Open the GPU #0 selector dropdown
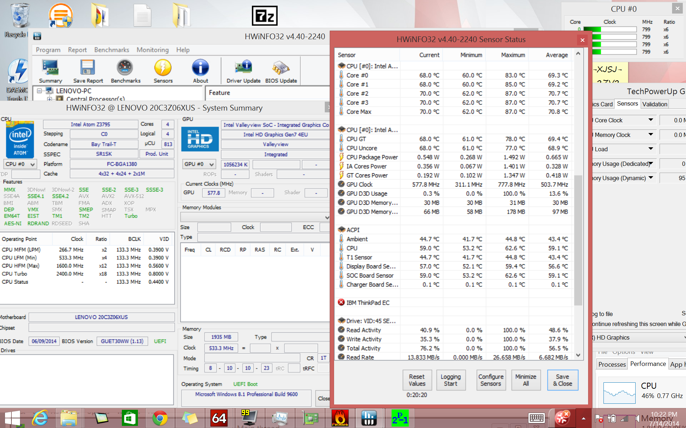Image resolution: width=686 pixels, height=428 pixels. pos(199,164)
